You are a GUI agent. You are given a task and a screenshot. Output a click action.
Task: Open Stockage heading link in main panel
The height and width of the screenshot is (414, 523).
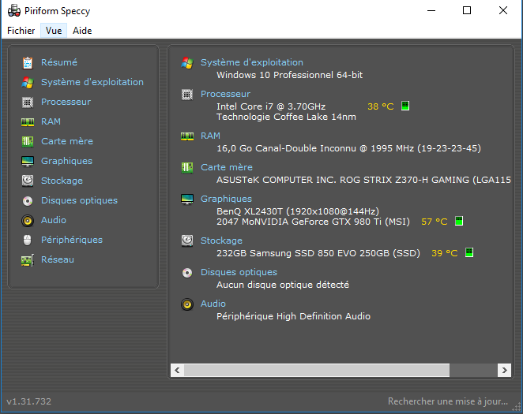221,241
